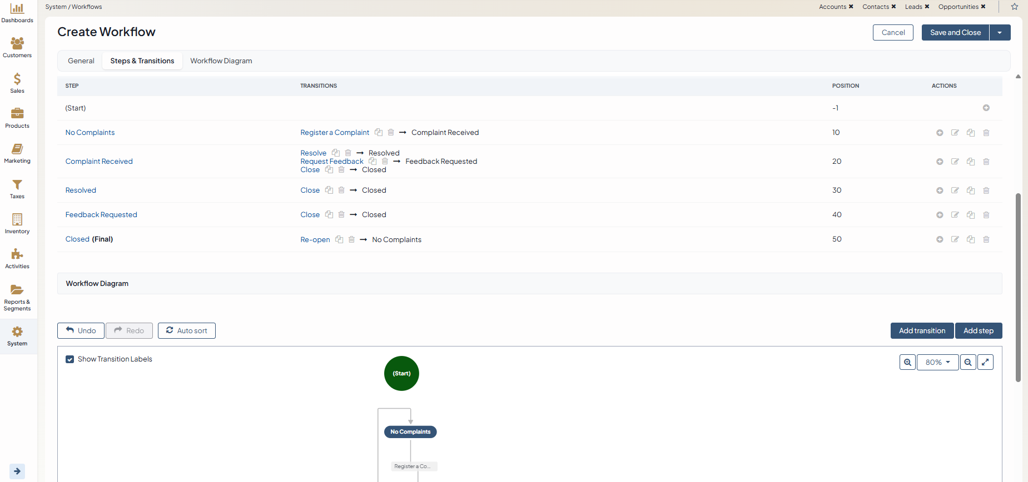Delete the Re-open transition

(351, 240)
